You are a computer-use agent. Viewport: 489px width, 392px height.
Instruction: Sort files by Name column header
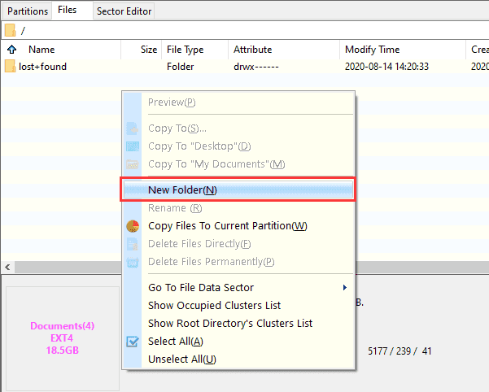(x=41, y=50)
